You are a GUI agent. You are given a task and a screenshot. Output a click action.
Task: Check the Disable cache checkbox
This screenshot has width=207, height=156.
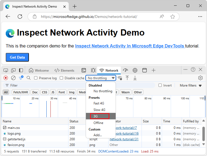coord(61,78)
